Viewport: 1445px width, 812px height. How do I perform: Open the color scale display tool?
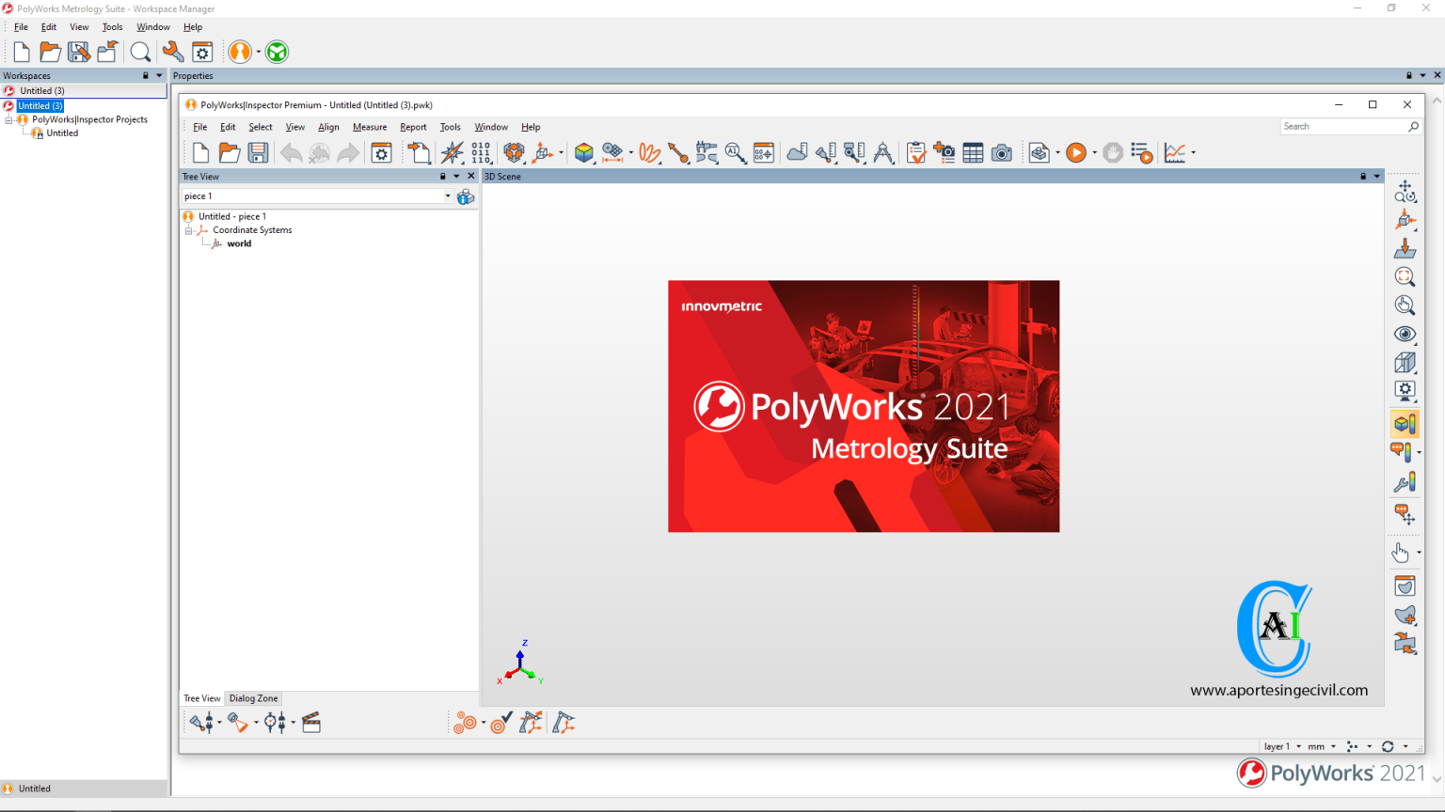coord(1405,423)
